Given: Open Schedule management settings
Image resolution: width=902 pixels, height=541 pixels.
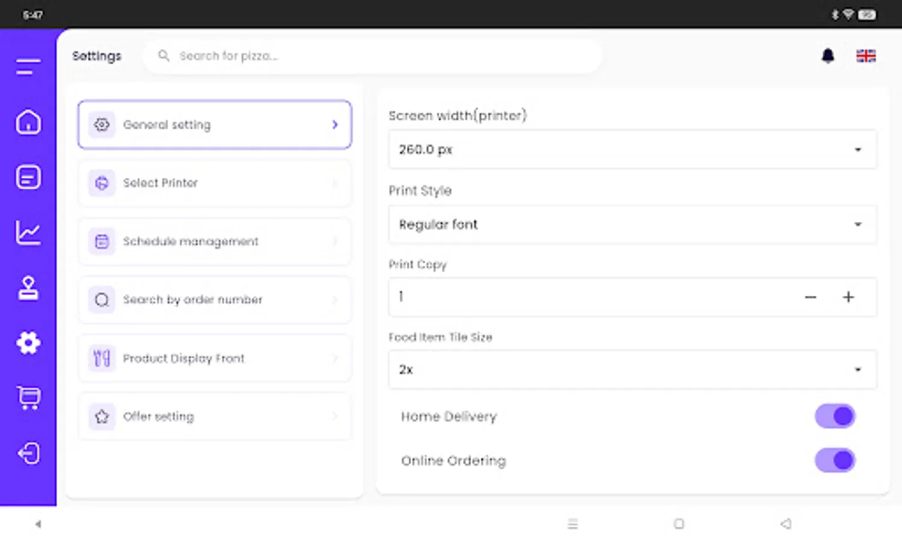Looking at the screenshot, I should (215, 241).
